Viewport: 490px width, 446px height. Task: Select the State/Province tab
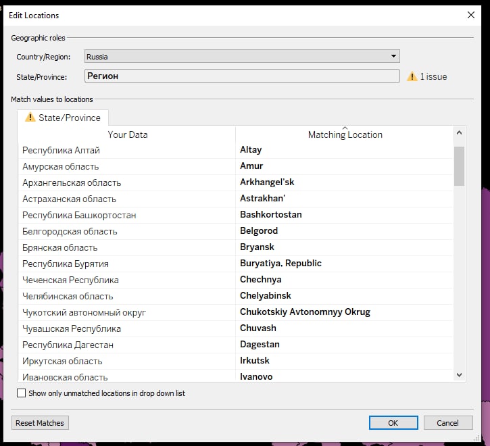pos(63,118)
